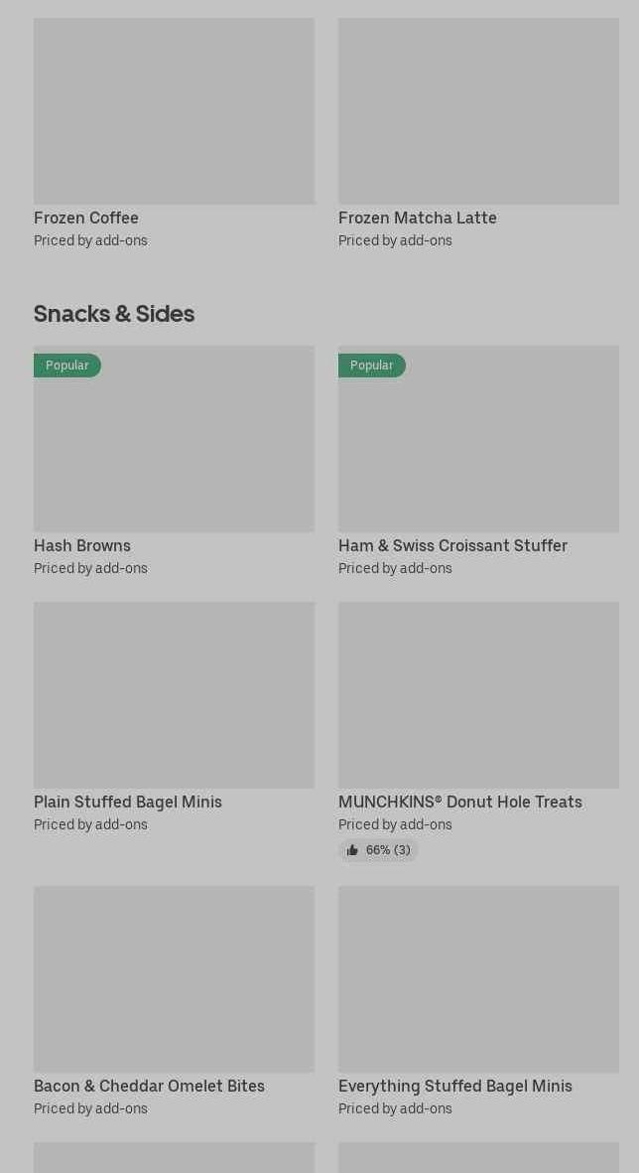Select Everything Stuffed Bagel Minis title
The width and height of the screenshot is (639, 1173).
pyautogui.click(x=454, y=1086)
